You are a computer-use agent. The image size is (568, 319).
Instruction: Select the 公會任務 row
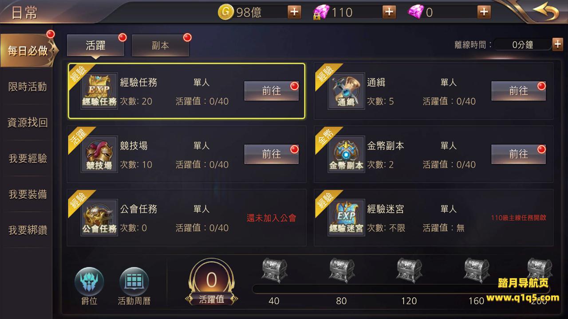tap(186, 218)
